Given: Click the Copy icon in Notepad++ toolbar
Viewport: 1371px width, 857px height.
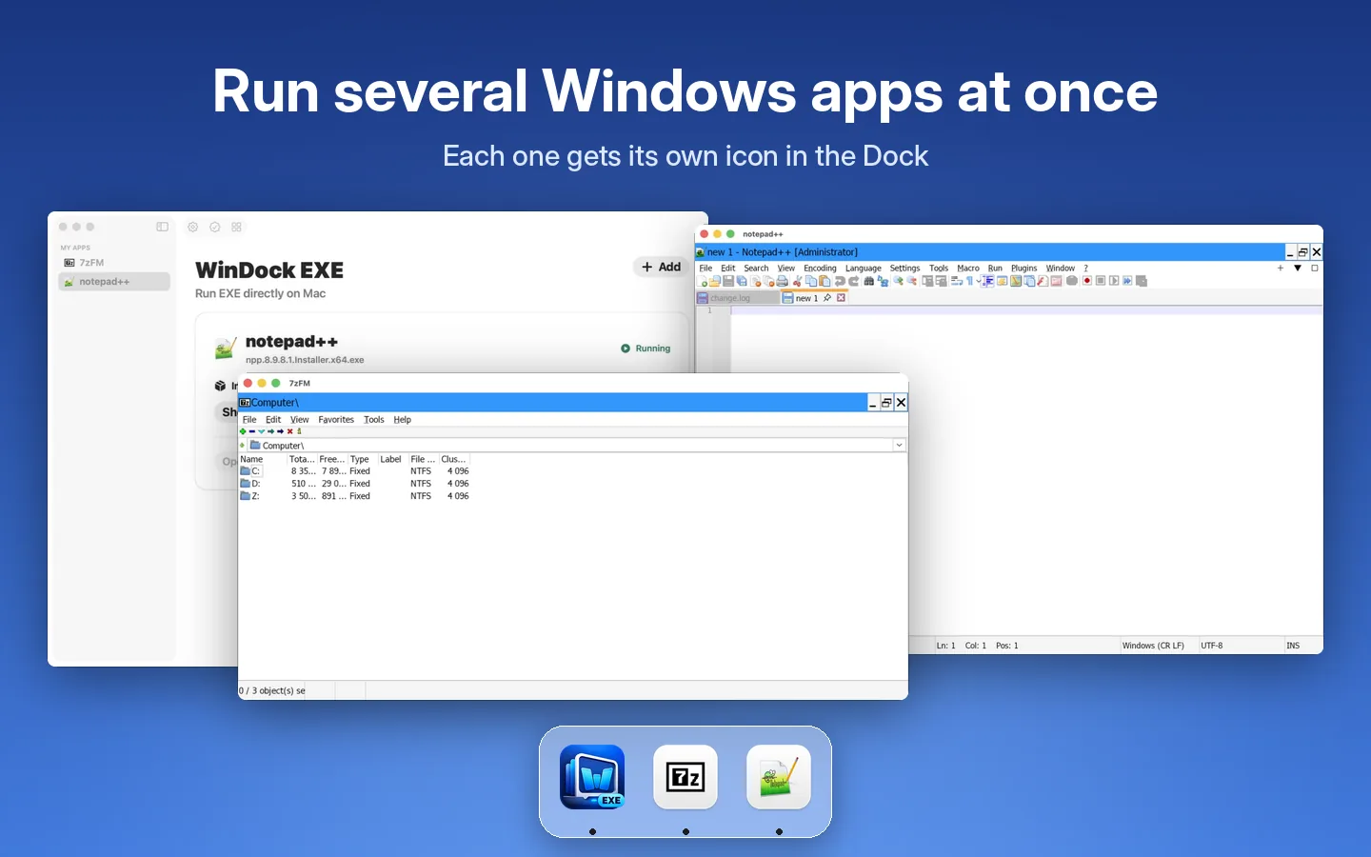Looking at the screenshot, I should coord(811,281).
